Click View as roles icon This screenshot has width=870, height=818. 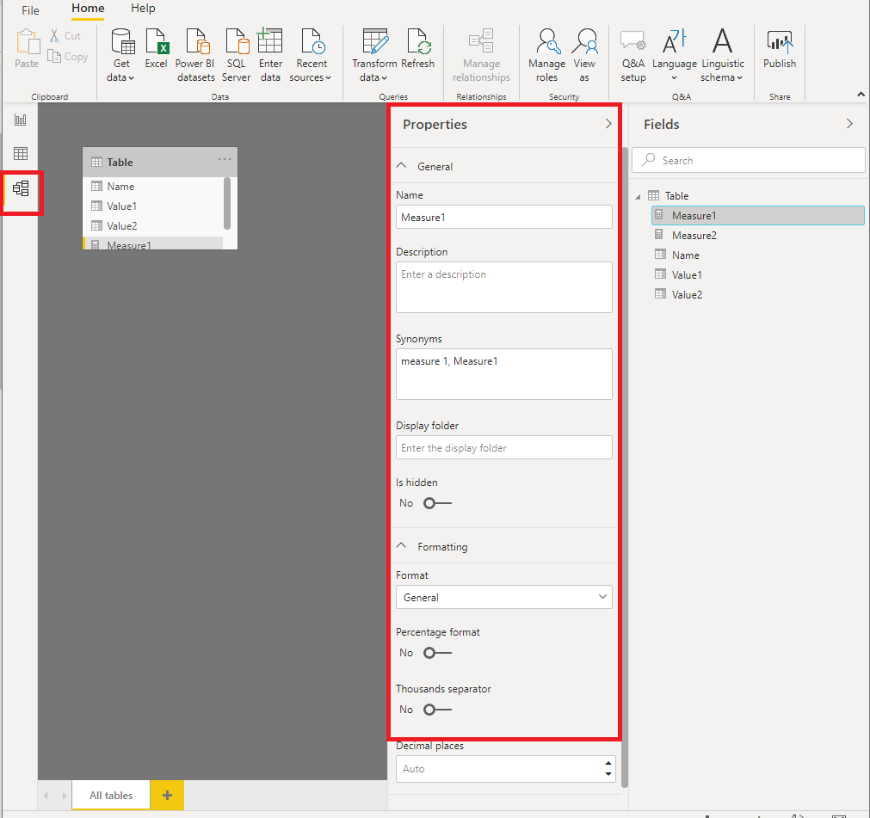click(x=585, y=41)
